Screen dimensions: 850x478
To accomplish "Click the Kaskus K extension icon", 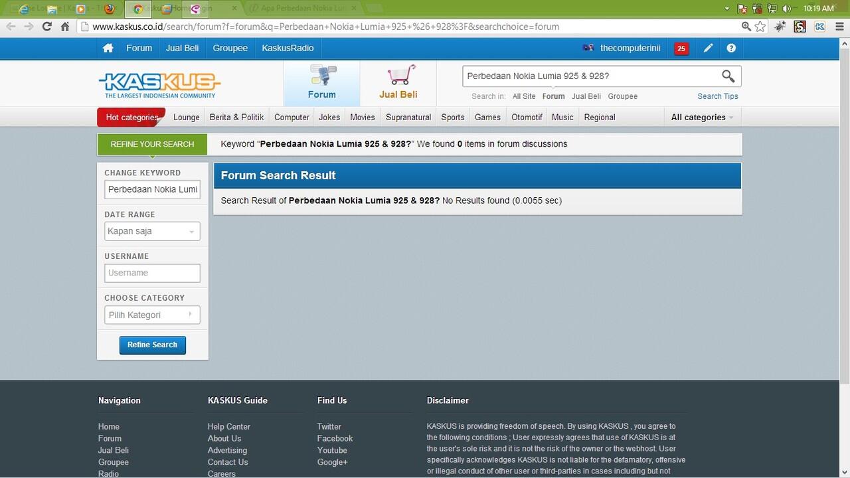I will [819, 27].
